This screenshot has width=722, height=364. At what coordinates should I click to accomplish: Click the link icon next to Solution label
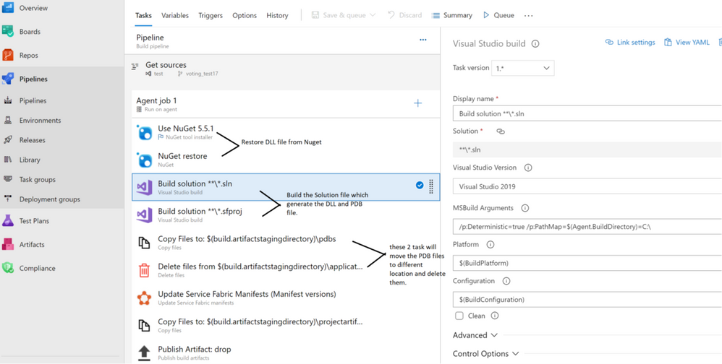(501, 131)
